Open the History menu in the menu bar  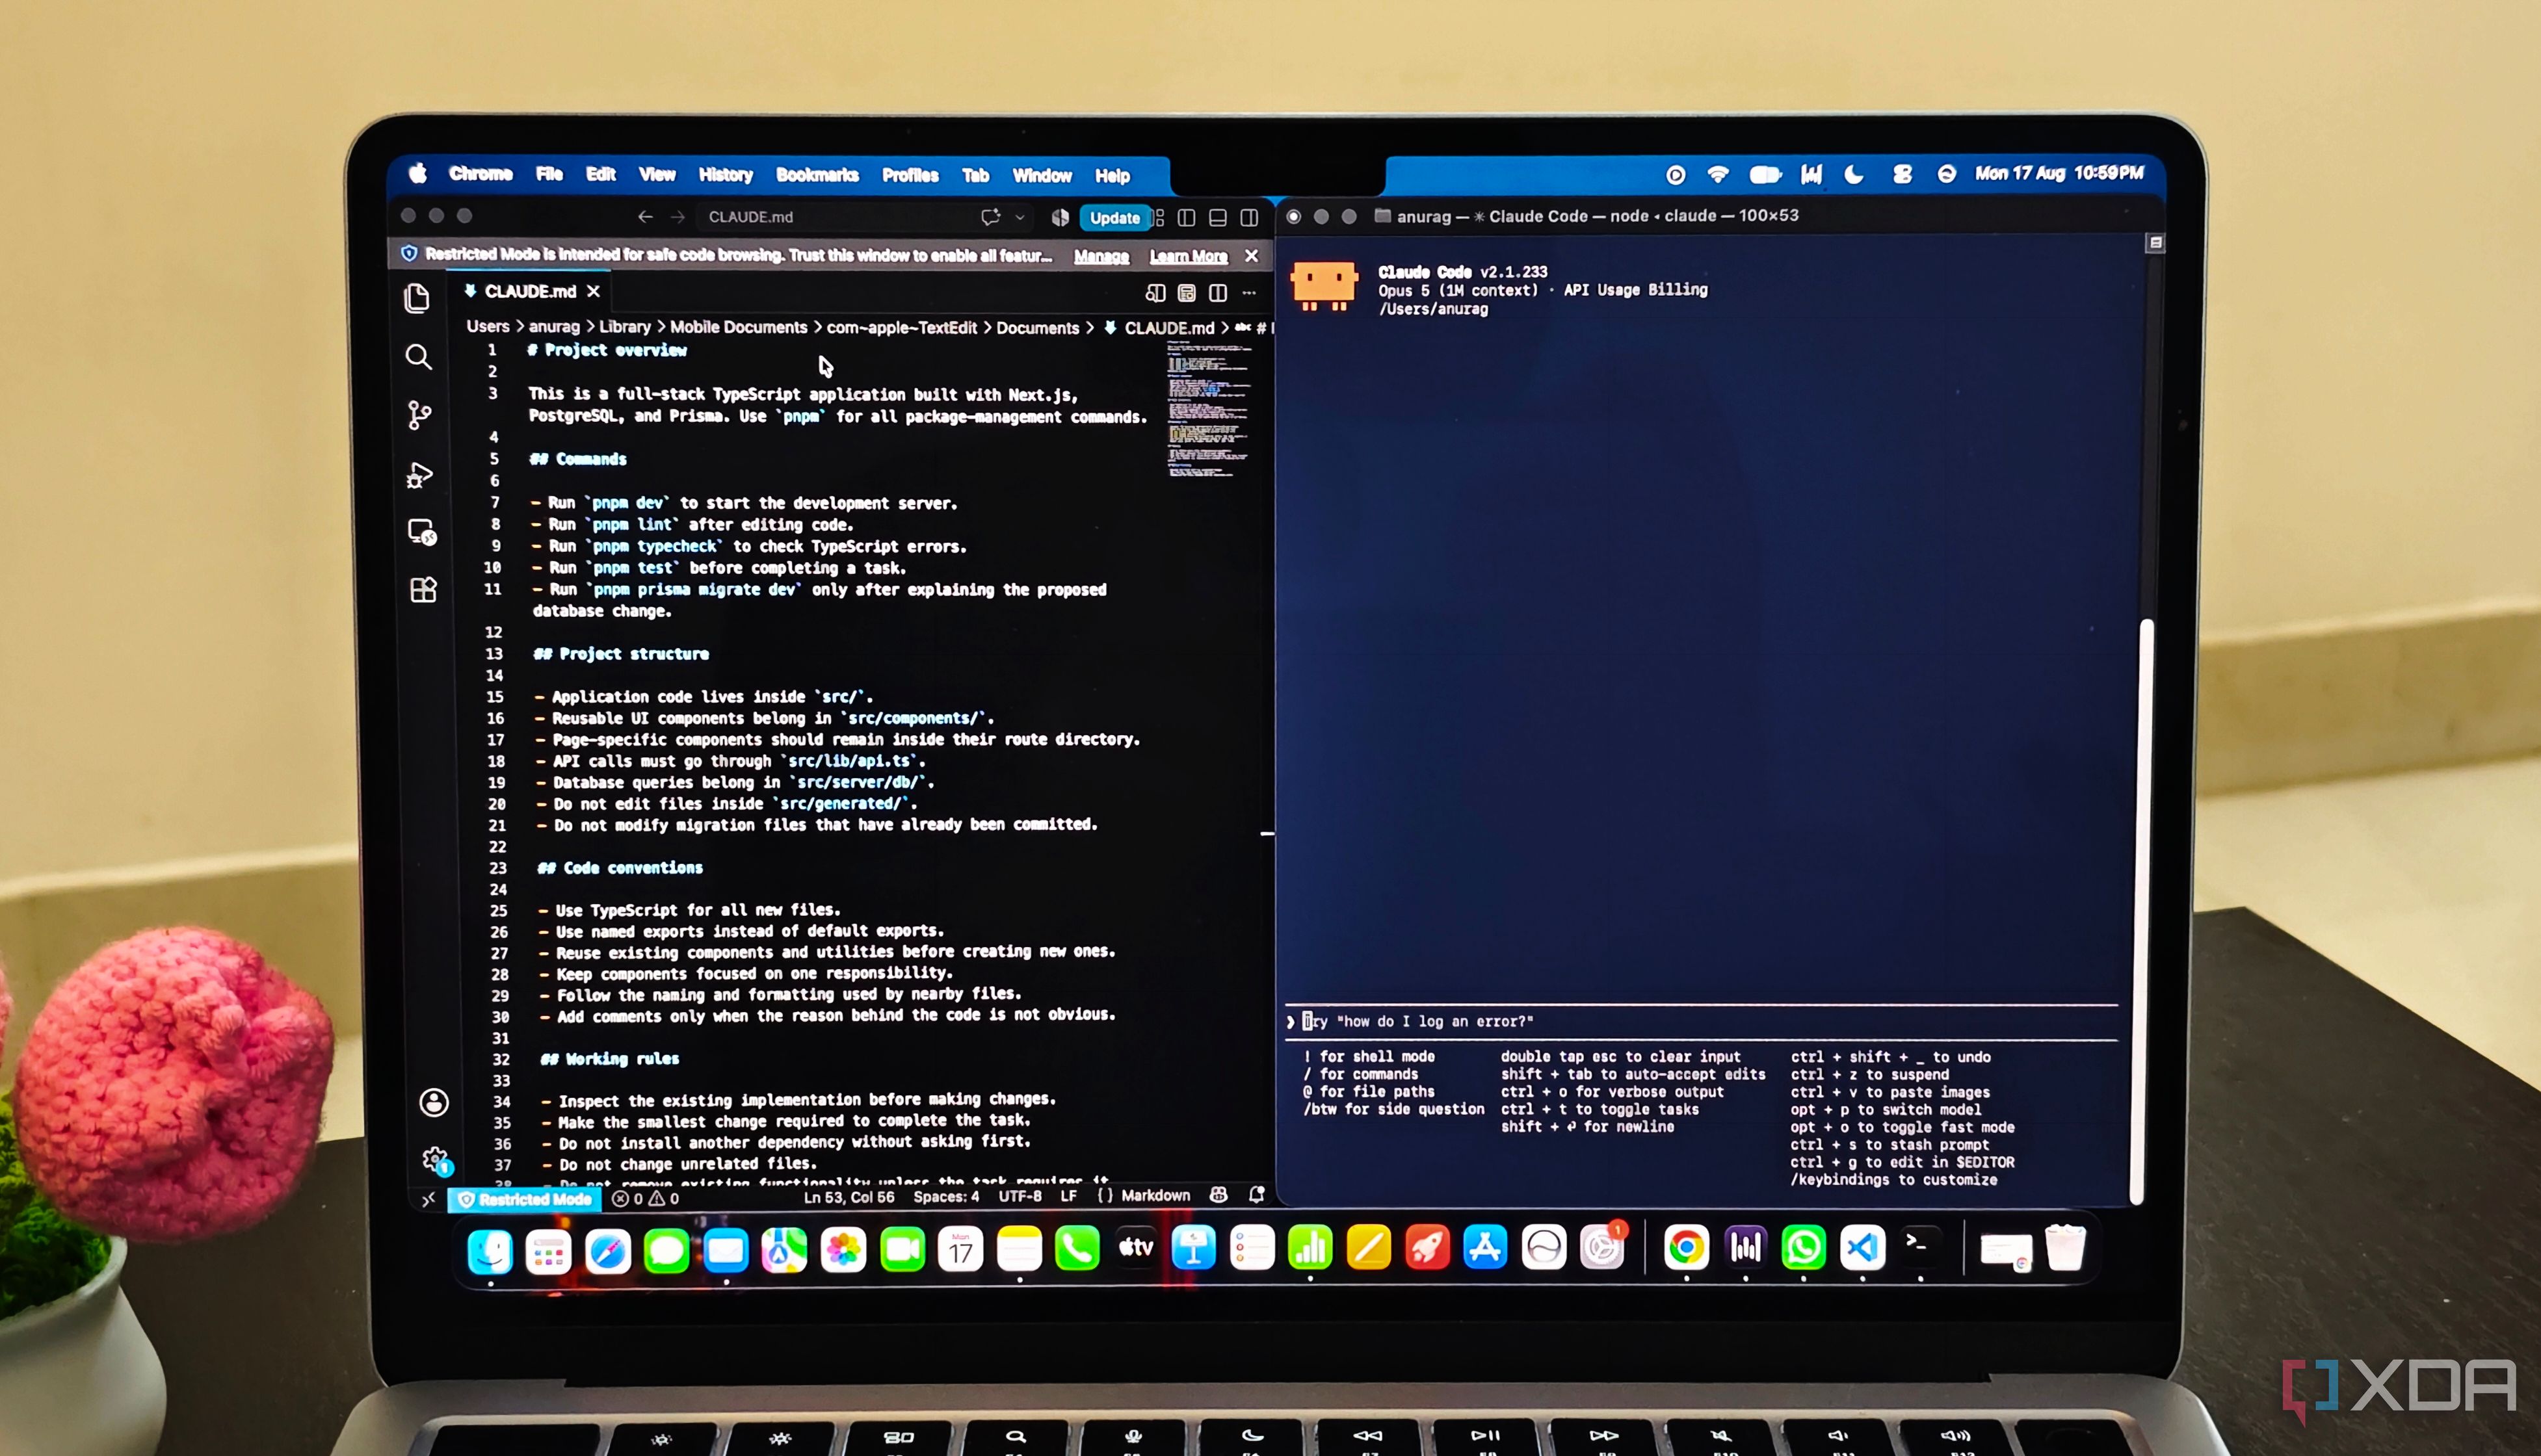pyautogui.click(x=726, y=175)
